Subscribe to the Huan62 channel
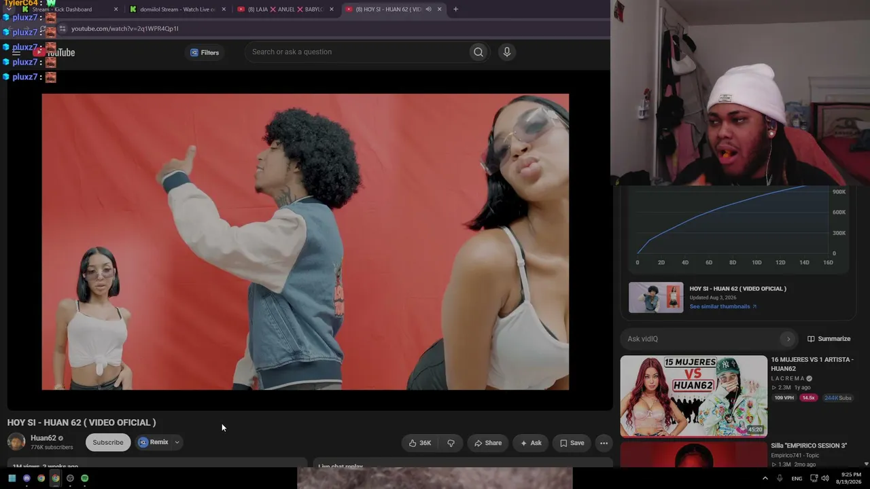The height and width of the screenshot is (489, 870). pos(108,442)
